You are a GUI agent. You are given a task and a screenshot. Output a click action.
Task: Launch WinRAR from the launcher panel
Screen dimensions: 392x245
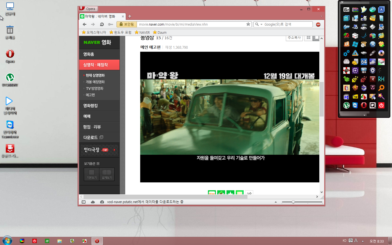tap(355, 10)
